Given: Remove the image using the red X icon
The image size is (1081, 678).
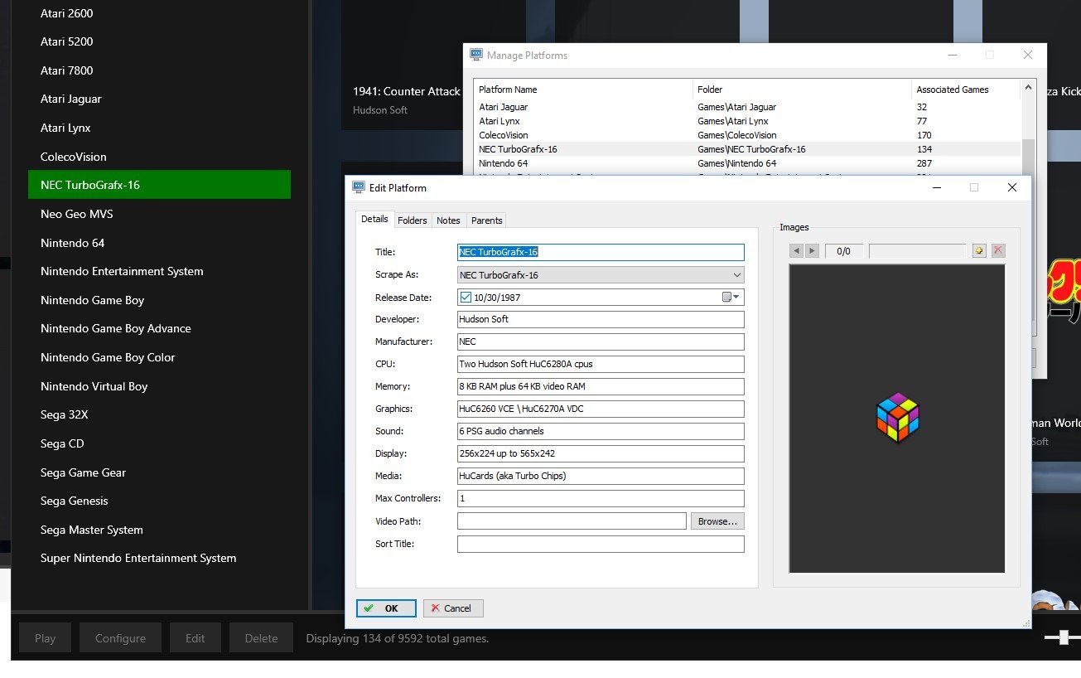Looking at the screenshot, I should tap(998, 250).
